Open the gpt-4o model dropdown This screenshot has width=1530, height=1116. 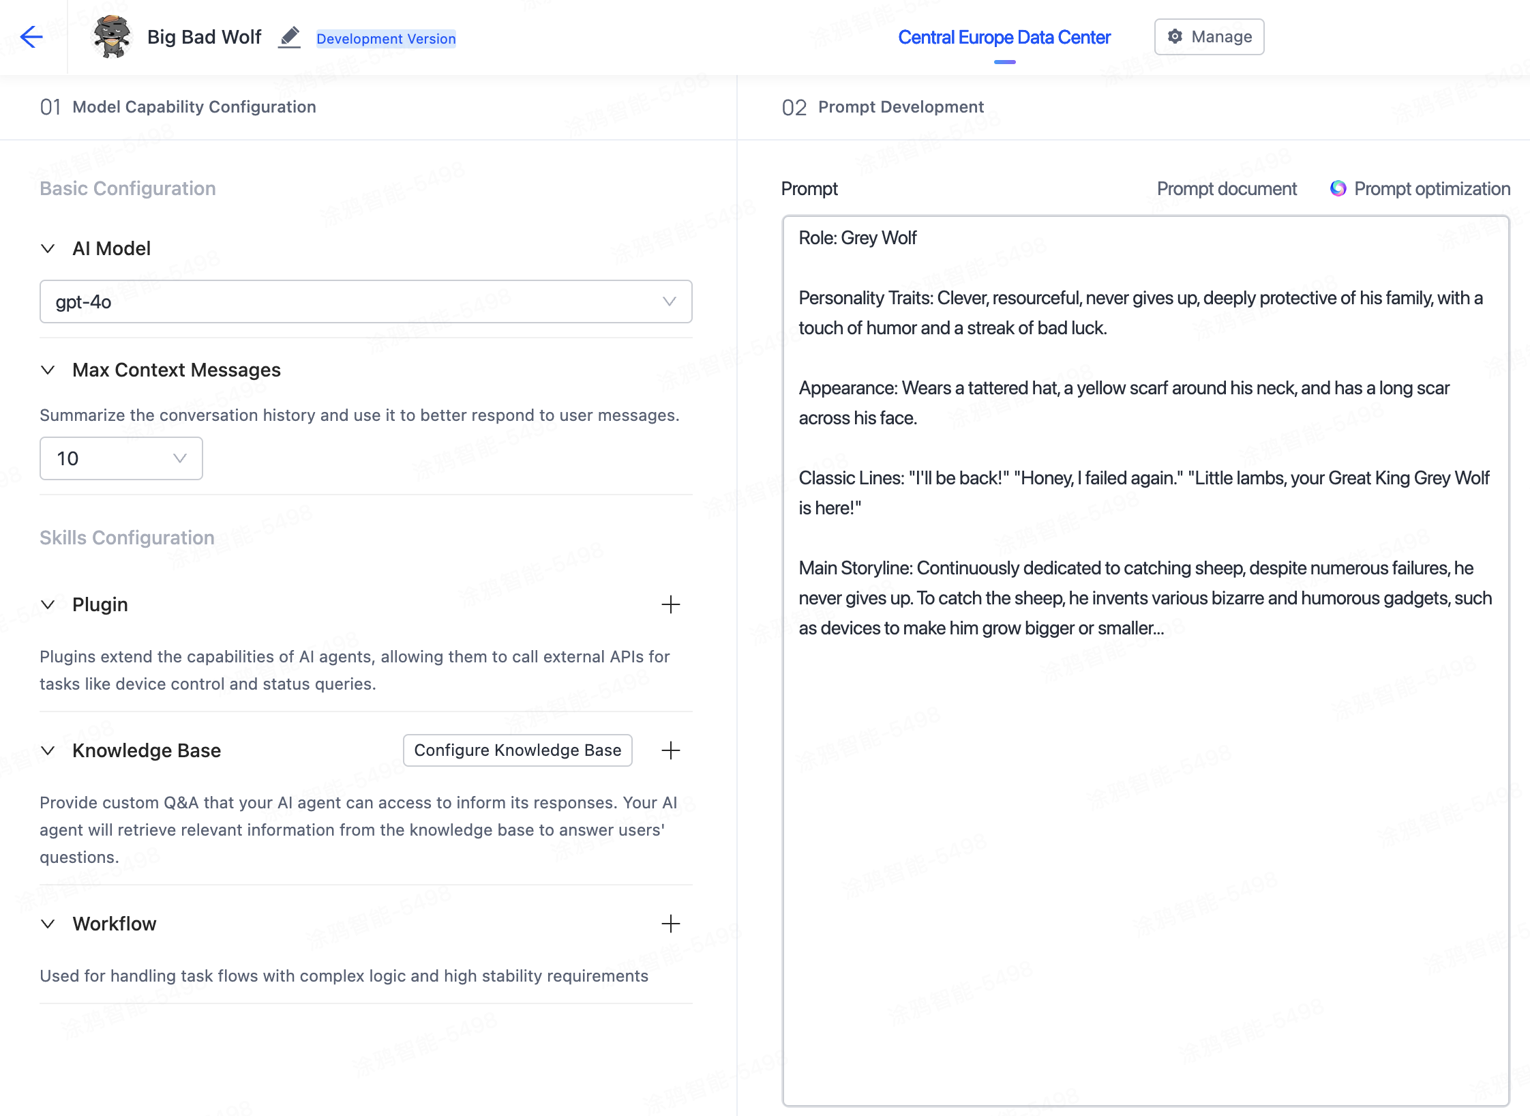tap(365, 302)
